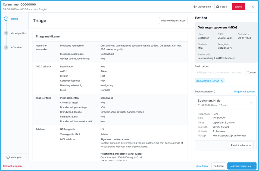Start a video call with Videobellen

tap(202, 7)
